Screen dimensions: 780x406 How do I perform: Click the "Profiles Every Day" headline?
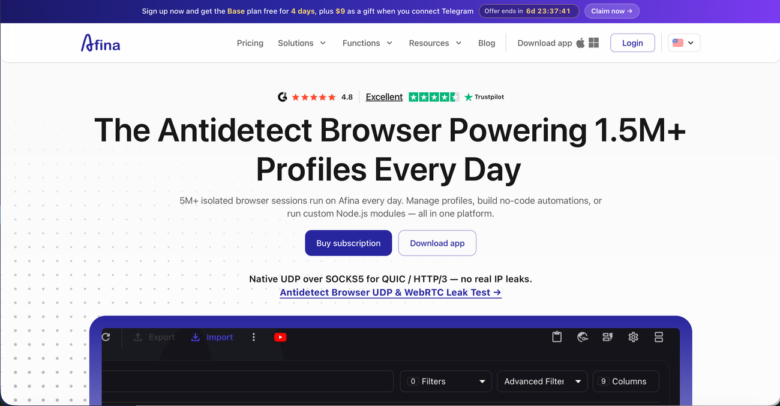pyautogui.click(x=388, y=170)
